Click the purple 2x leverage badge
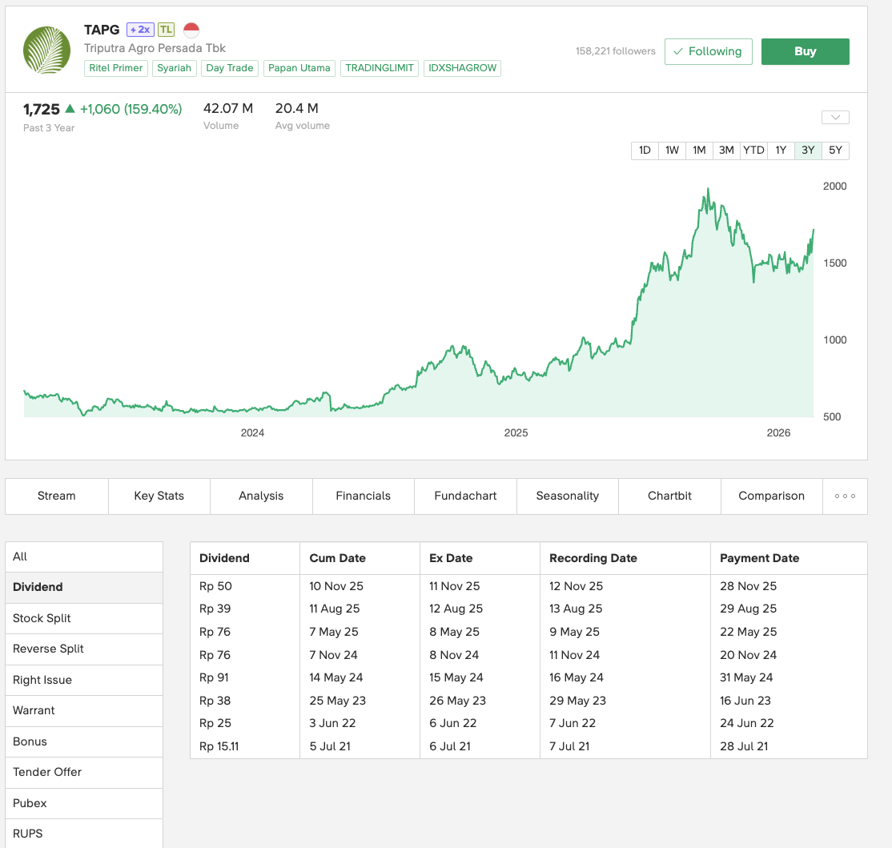 pyautogui.click(x=140, y=30)
